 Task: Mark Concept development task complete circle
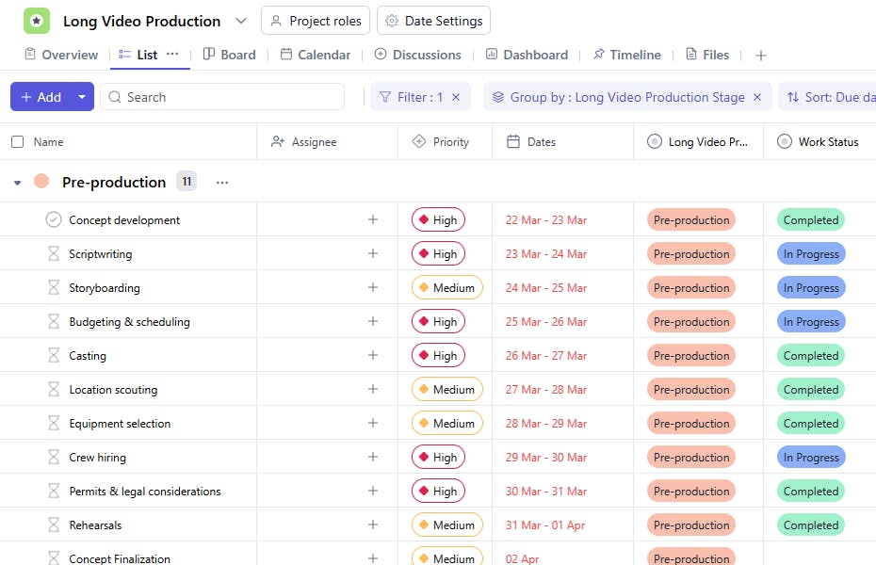point(54,220)
